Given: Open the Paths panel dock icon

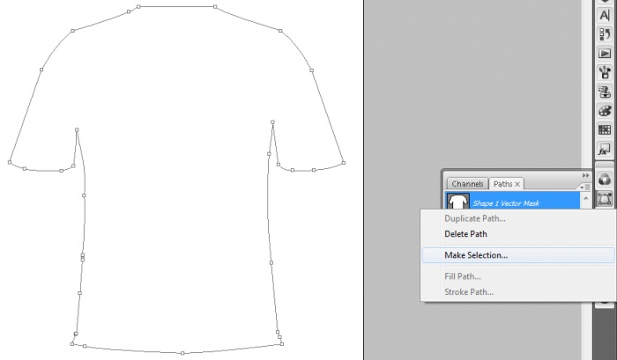Looking at the screenshot, I should [605, 198].
